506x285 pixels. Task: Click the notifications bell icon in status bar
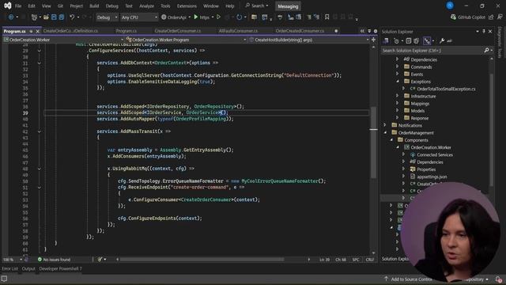click(x=499, y=279)
